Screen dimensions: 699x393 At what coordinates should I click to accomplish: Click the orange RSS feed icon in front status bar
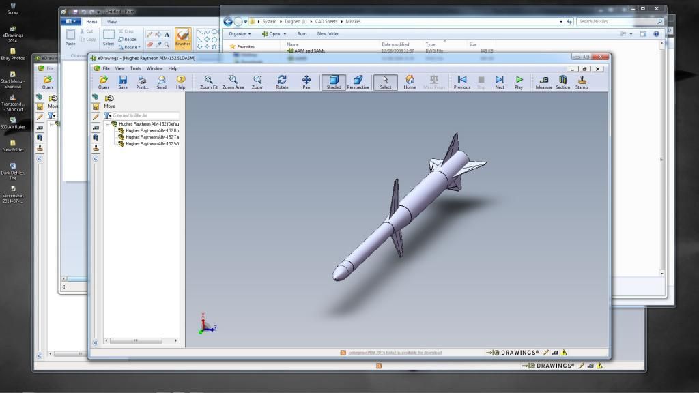pyautogui.click(x=343, y=353)
